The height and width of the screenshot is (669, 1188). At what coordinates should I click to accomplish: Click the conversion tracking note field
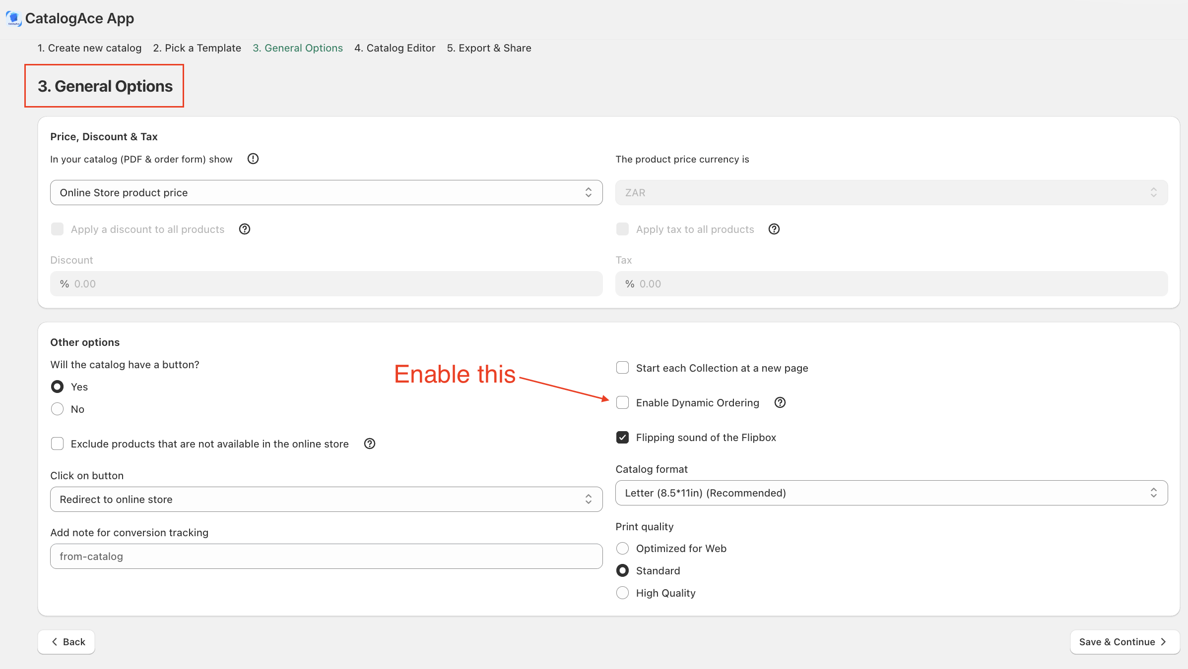[326, 556]
